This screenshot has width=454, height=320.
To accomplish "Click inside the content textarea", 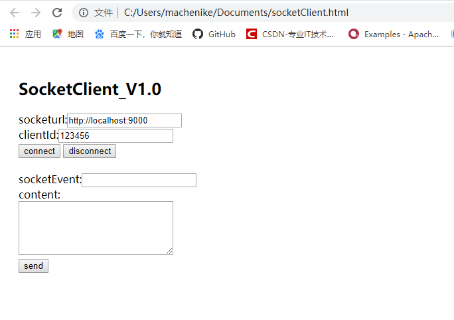I will pos(96,228).
